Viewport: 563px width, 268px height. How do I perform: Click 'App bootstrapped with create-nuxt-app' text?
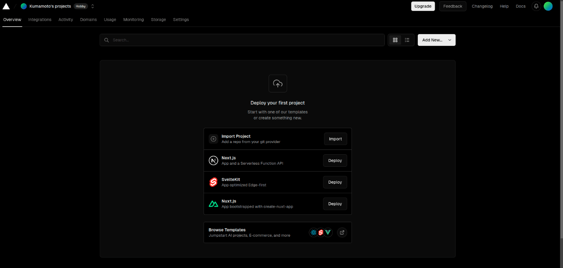pos(257,207)
